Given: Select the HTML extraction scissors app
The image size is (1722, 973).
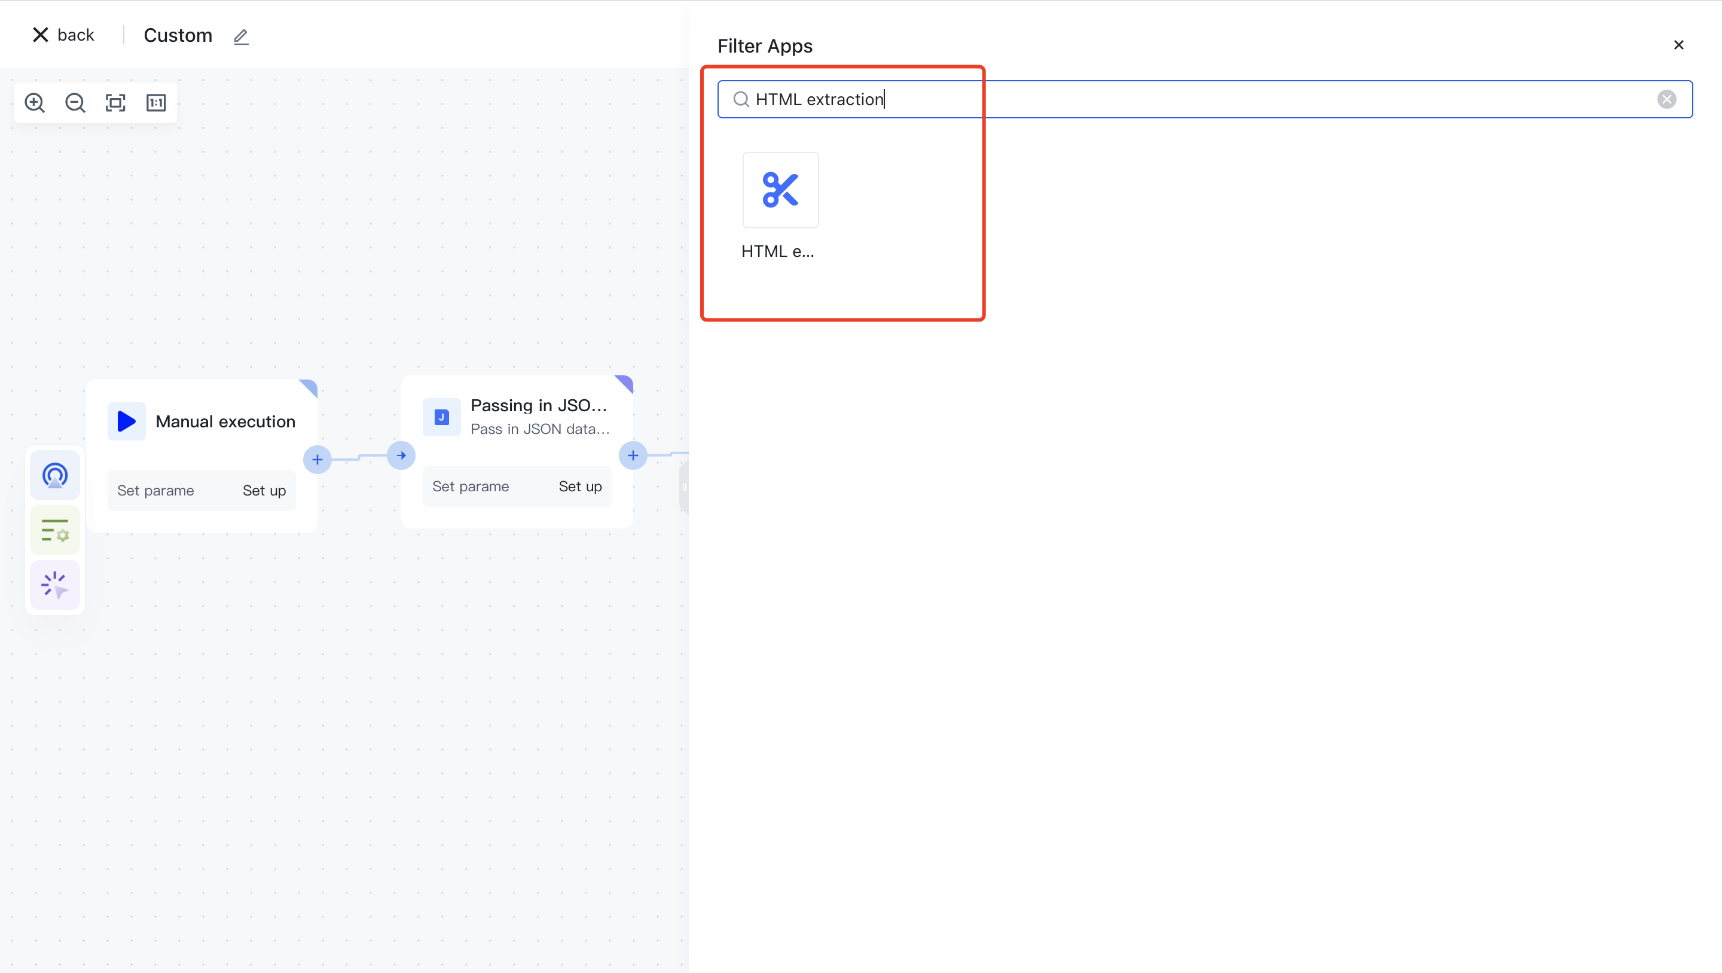Looking at the screenshot, I should (x=780, y=190).
